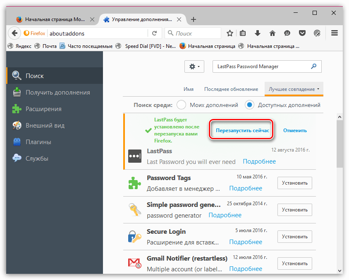Open the Почта bookmark
The image size is (349, 280).
click(45, 46)
